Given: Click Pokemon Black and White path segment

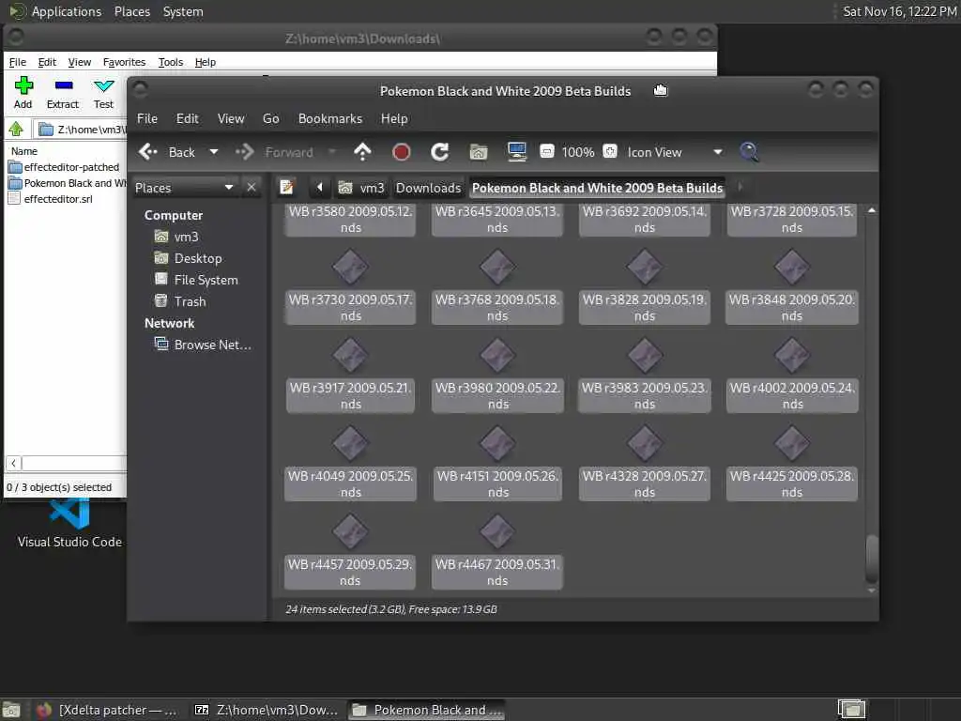Looking at the screenshot, I should point(598,188).
